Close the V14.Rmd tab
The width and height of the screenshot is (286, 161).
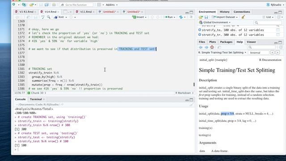[58, 12]
